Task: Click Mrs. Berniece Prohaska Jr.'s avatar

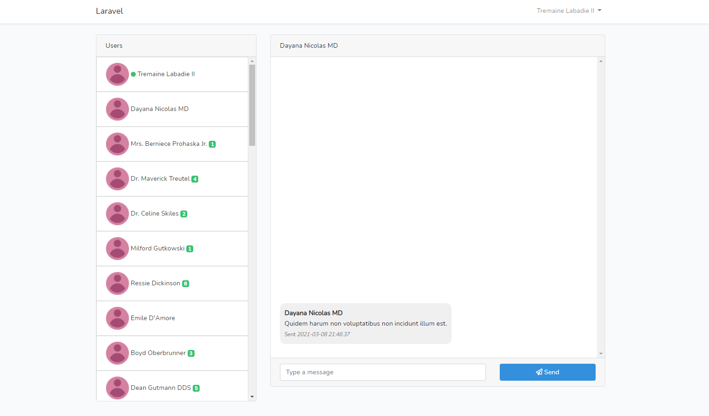Action: tap(117, 144)
